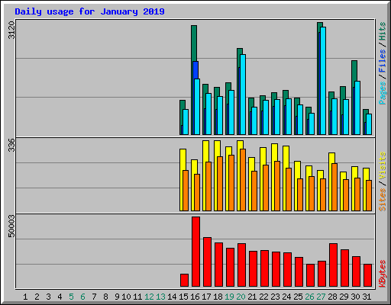Click day 15 on the date axis
Image resolution: width=391 pixels, height=305 pixels.
[x=183, y=297]
